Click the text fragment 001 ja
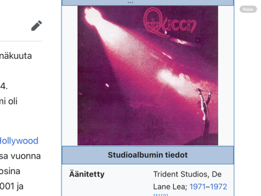 click(11, 186)
